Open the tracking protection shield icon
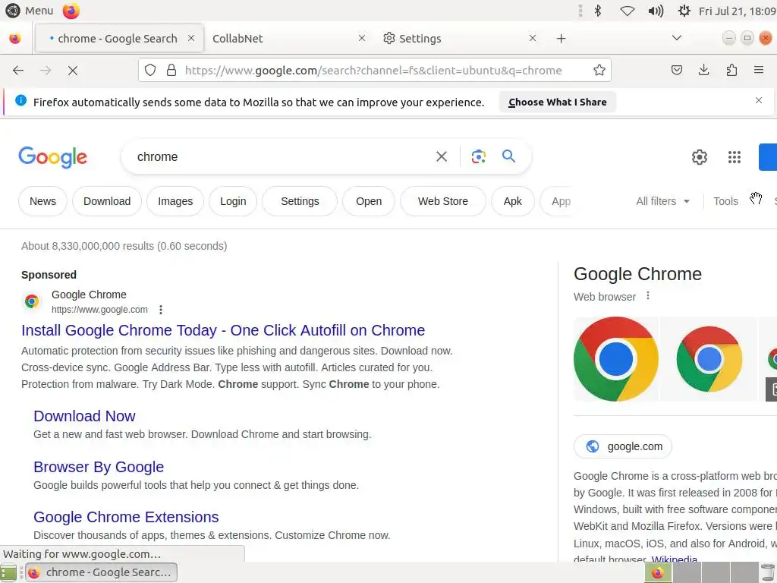This screenshot has width=777, height=583. [150, 71]
